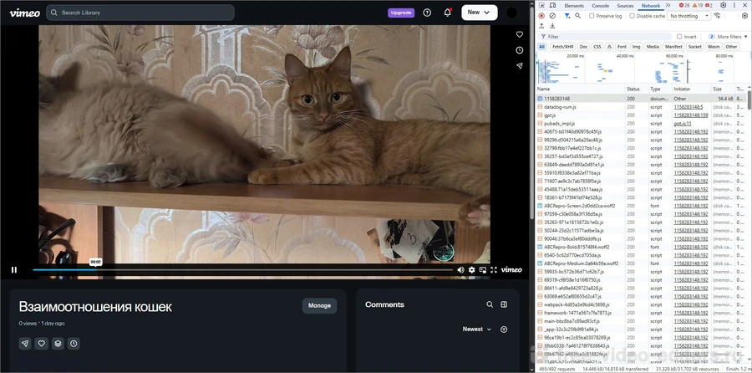Switch to the Console tab
The image size is (752, 373).
point(601,6)
